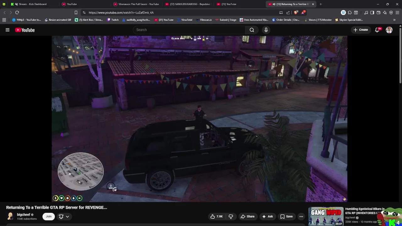Save the video to a playlist
This screenshot has height=226, width=402.
point(286,216)
